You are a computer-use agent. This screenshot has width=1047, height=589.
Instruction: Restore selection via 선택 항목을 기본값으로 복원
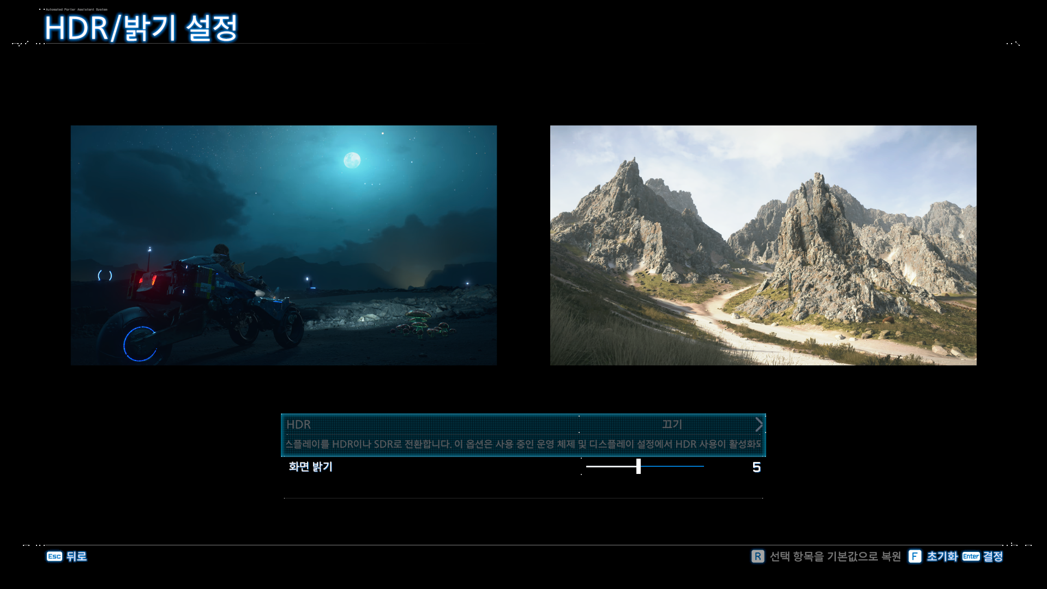[x=835, y=556]
